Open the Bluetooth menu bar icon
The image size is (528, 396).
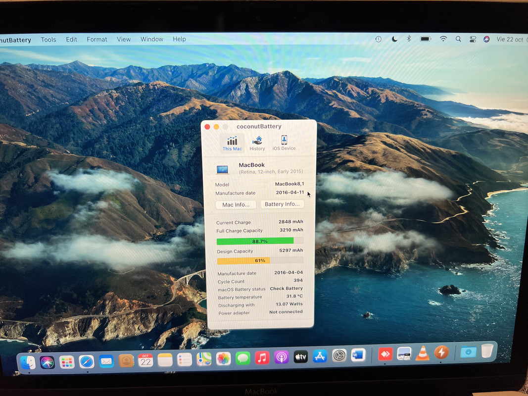[x=409, y=39]
